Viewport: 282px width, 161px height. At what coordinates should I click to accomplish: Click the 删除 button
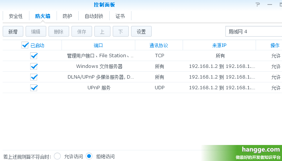pos(58,31)
